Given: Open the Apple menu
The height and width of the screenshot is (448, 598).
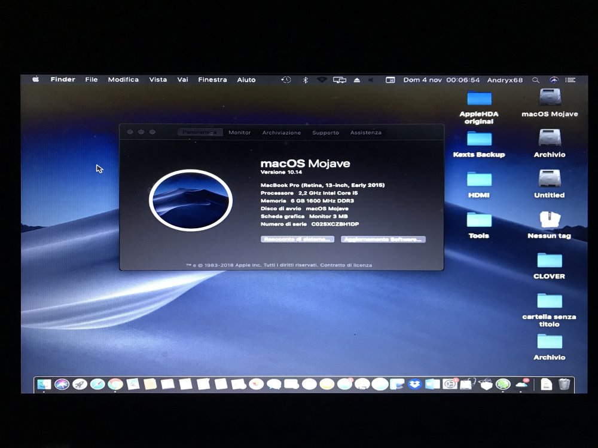Looking at the screenshot, I should click(36, 79).
